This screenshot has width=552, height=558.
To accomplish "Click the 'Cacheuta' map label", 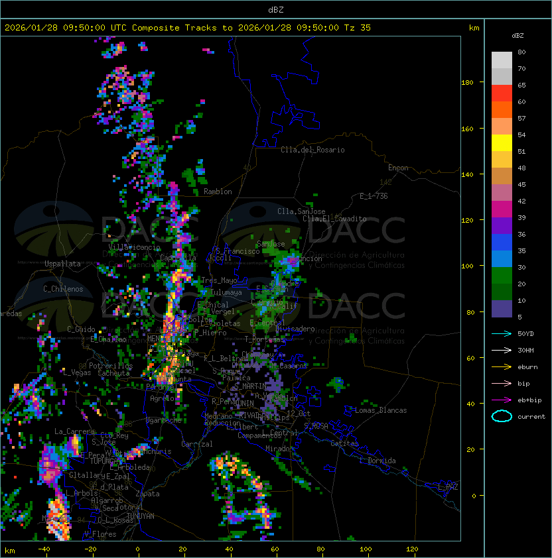I will pos(113,373).
